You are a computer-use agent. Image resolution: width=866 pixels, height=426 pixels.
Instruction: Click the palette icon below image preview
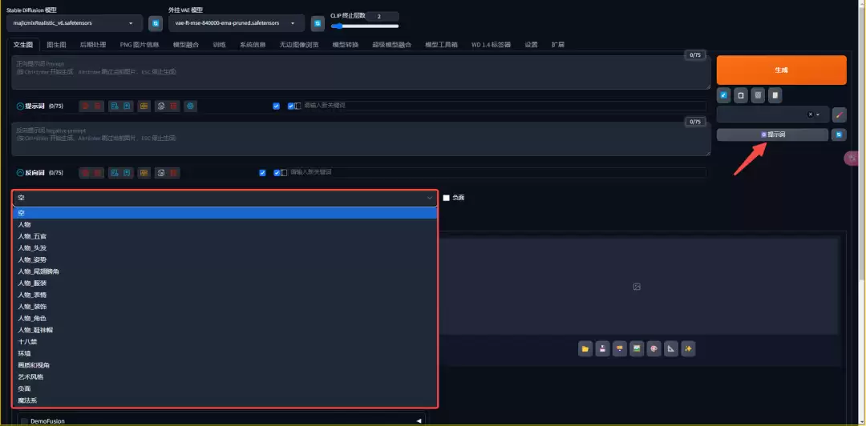(x=654, y=348)
